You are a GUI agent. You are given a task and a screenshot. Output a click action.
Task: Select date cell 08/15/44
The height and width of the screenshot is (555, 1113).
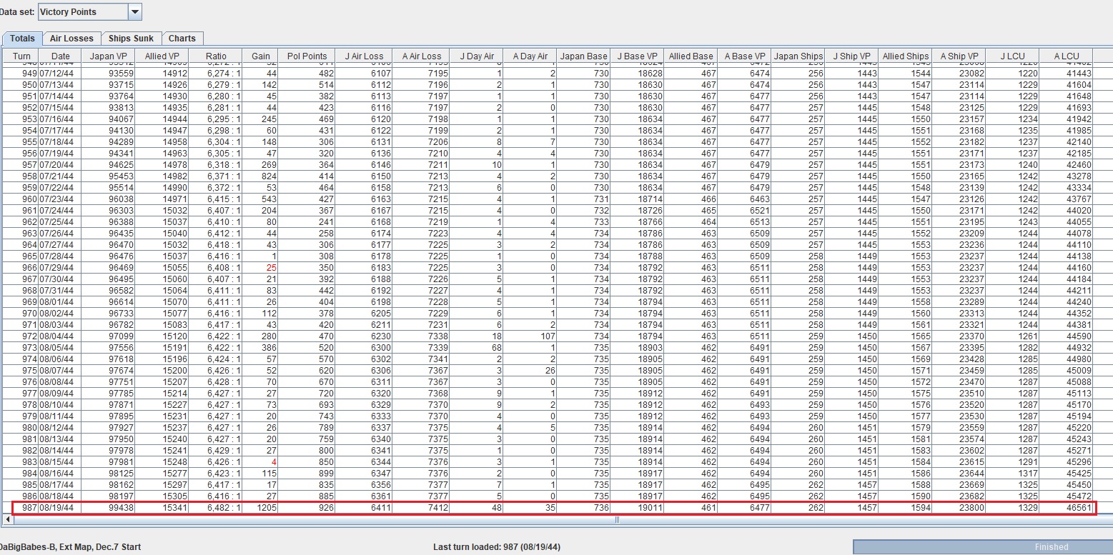55,461
